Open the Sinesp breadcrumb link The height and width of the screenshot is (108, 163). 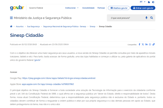93,27
